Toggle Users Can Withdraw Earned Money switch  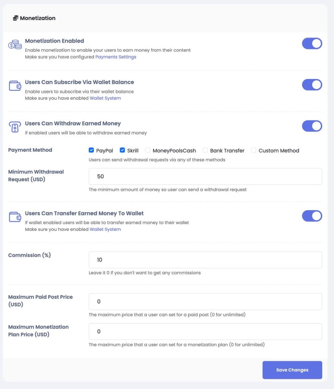312,126
